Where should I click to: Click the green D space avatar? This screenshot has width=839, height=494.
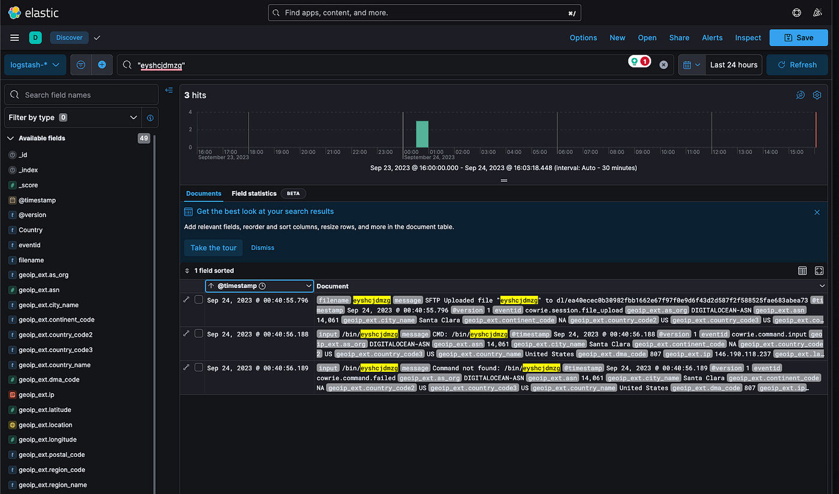click(x=35, y=38)
